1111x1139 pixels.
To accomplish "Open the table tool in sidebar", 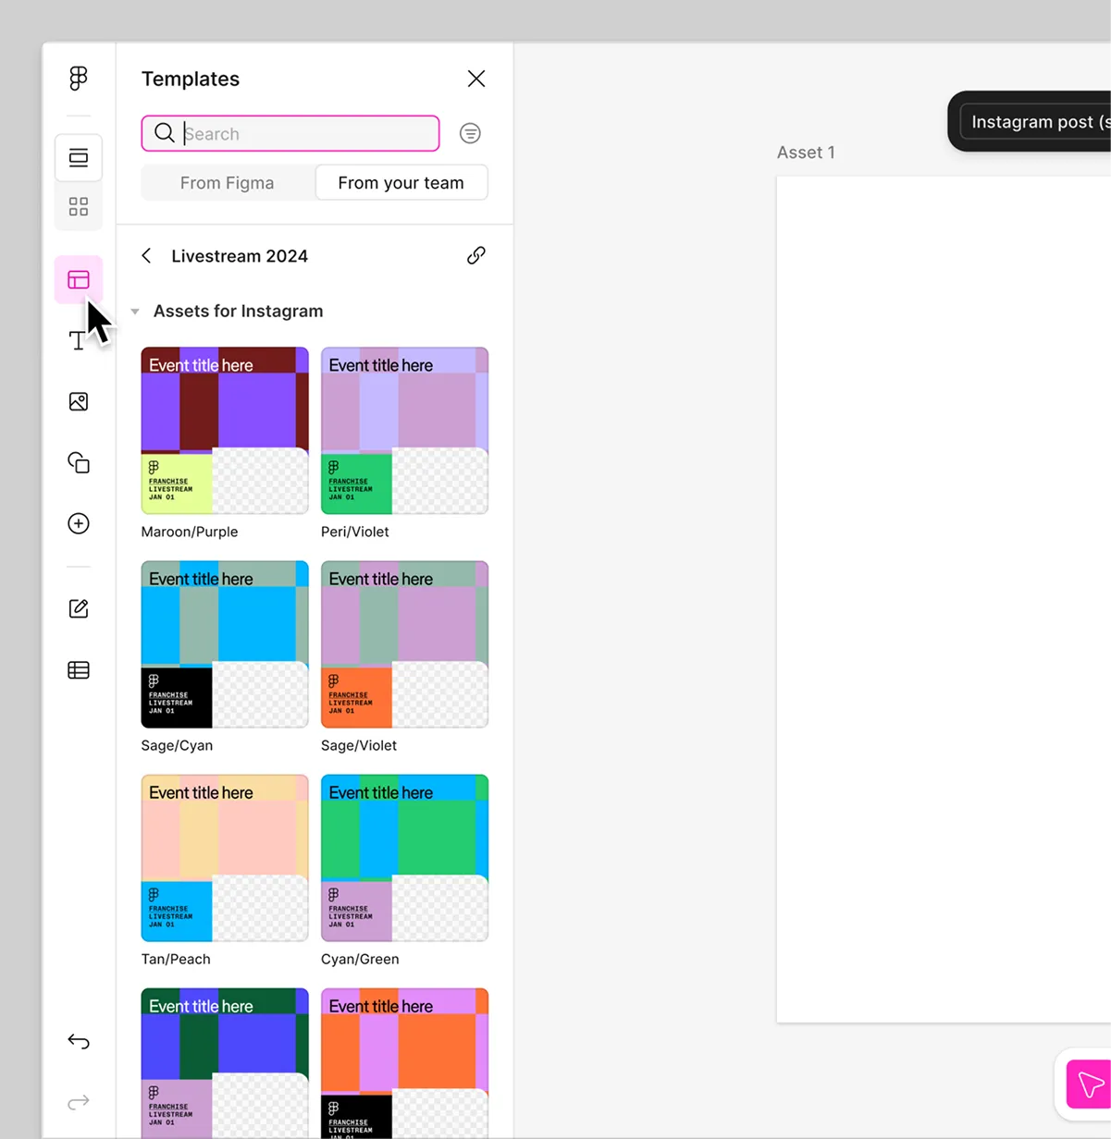I will coord(79,670).
